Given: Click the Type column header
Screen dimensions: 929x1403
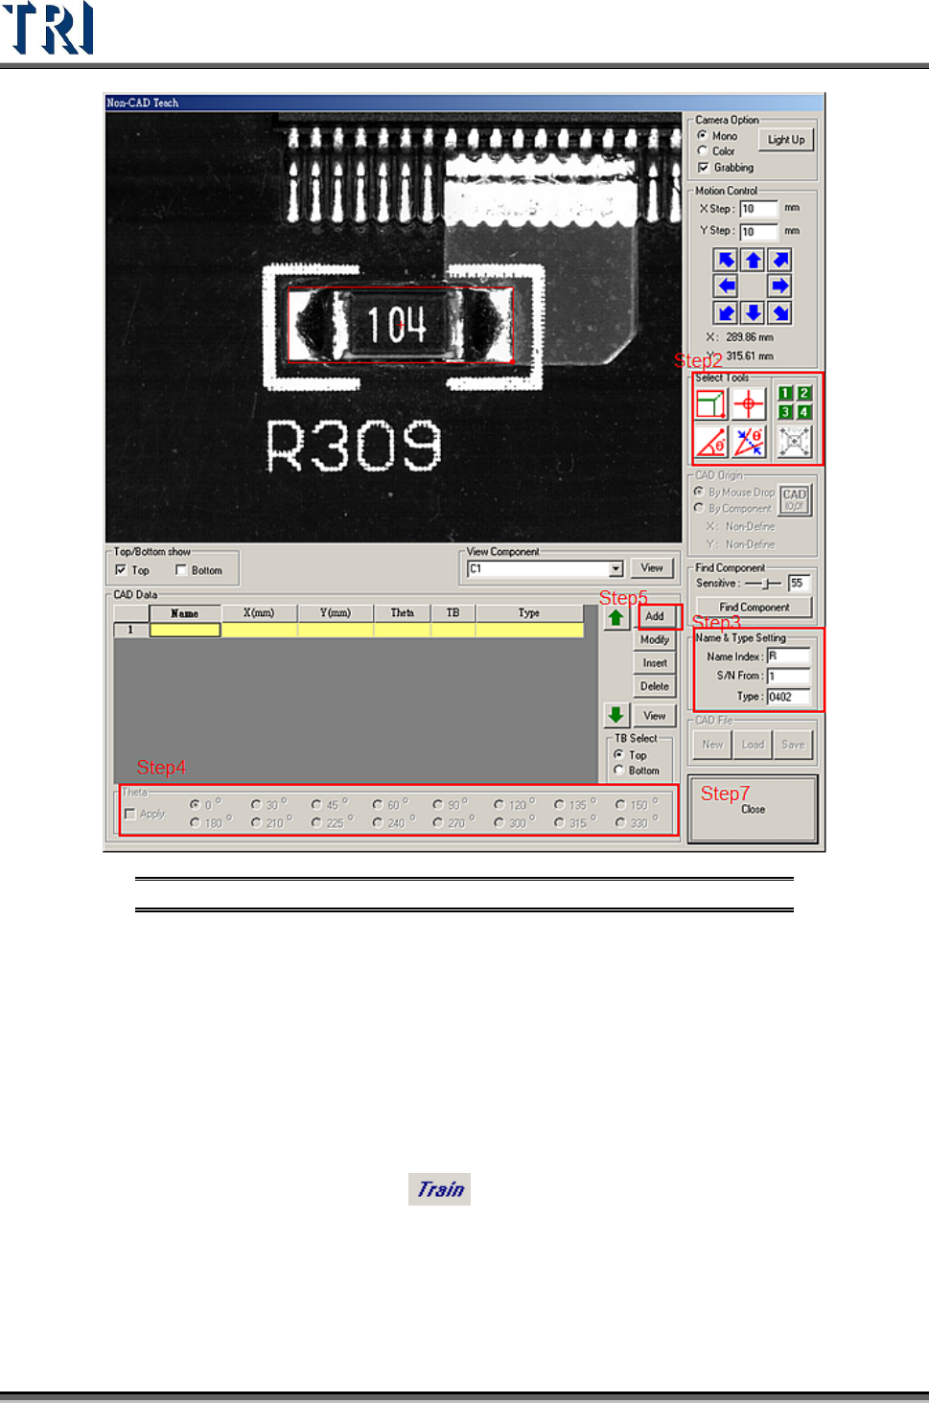Looking at the screenshot, I should 529,613.
